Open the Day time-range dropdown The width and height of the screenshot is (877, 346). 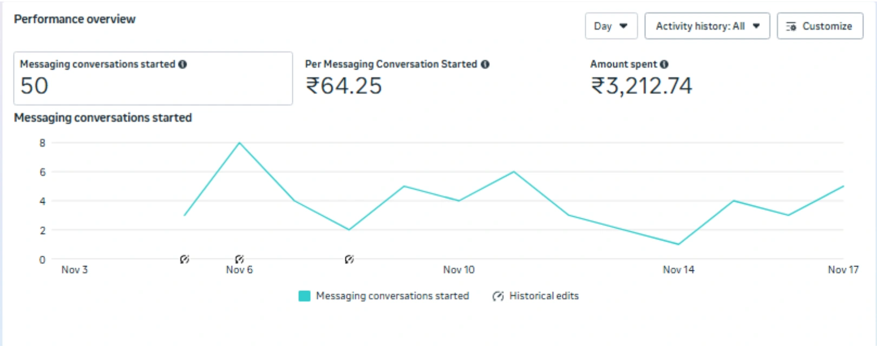click(x=611, y=26)
